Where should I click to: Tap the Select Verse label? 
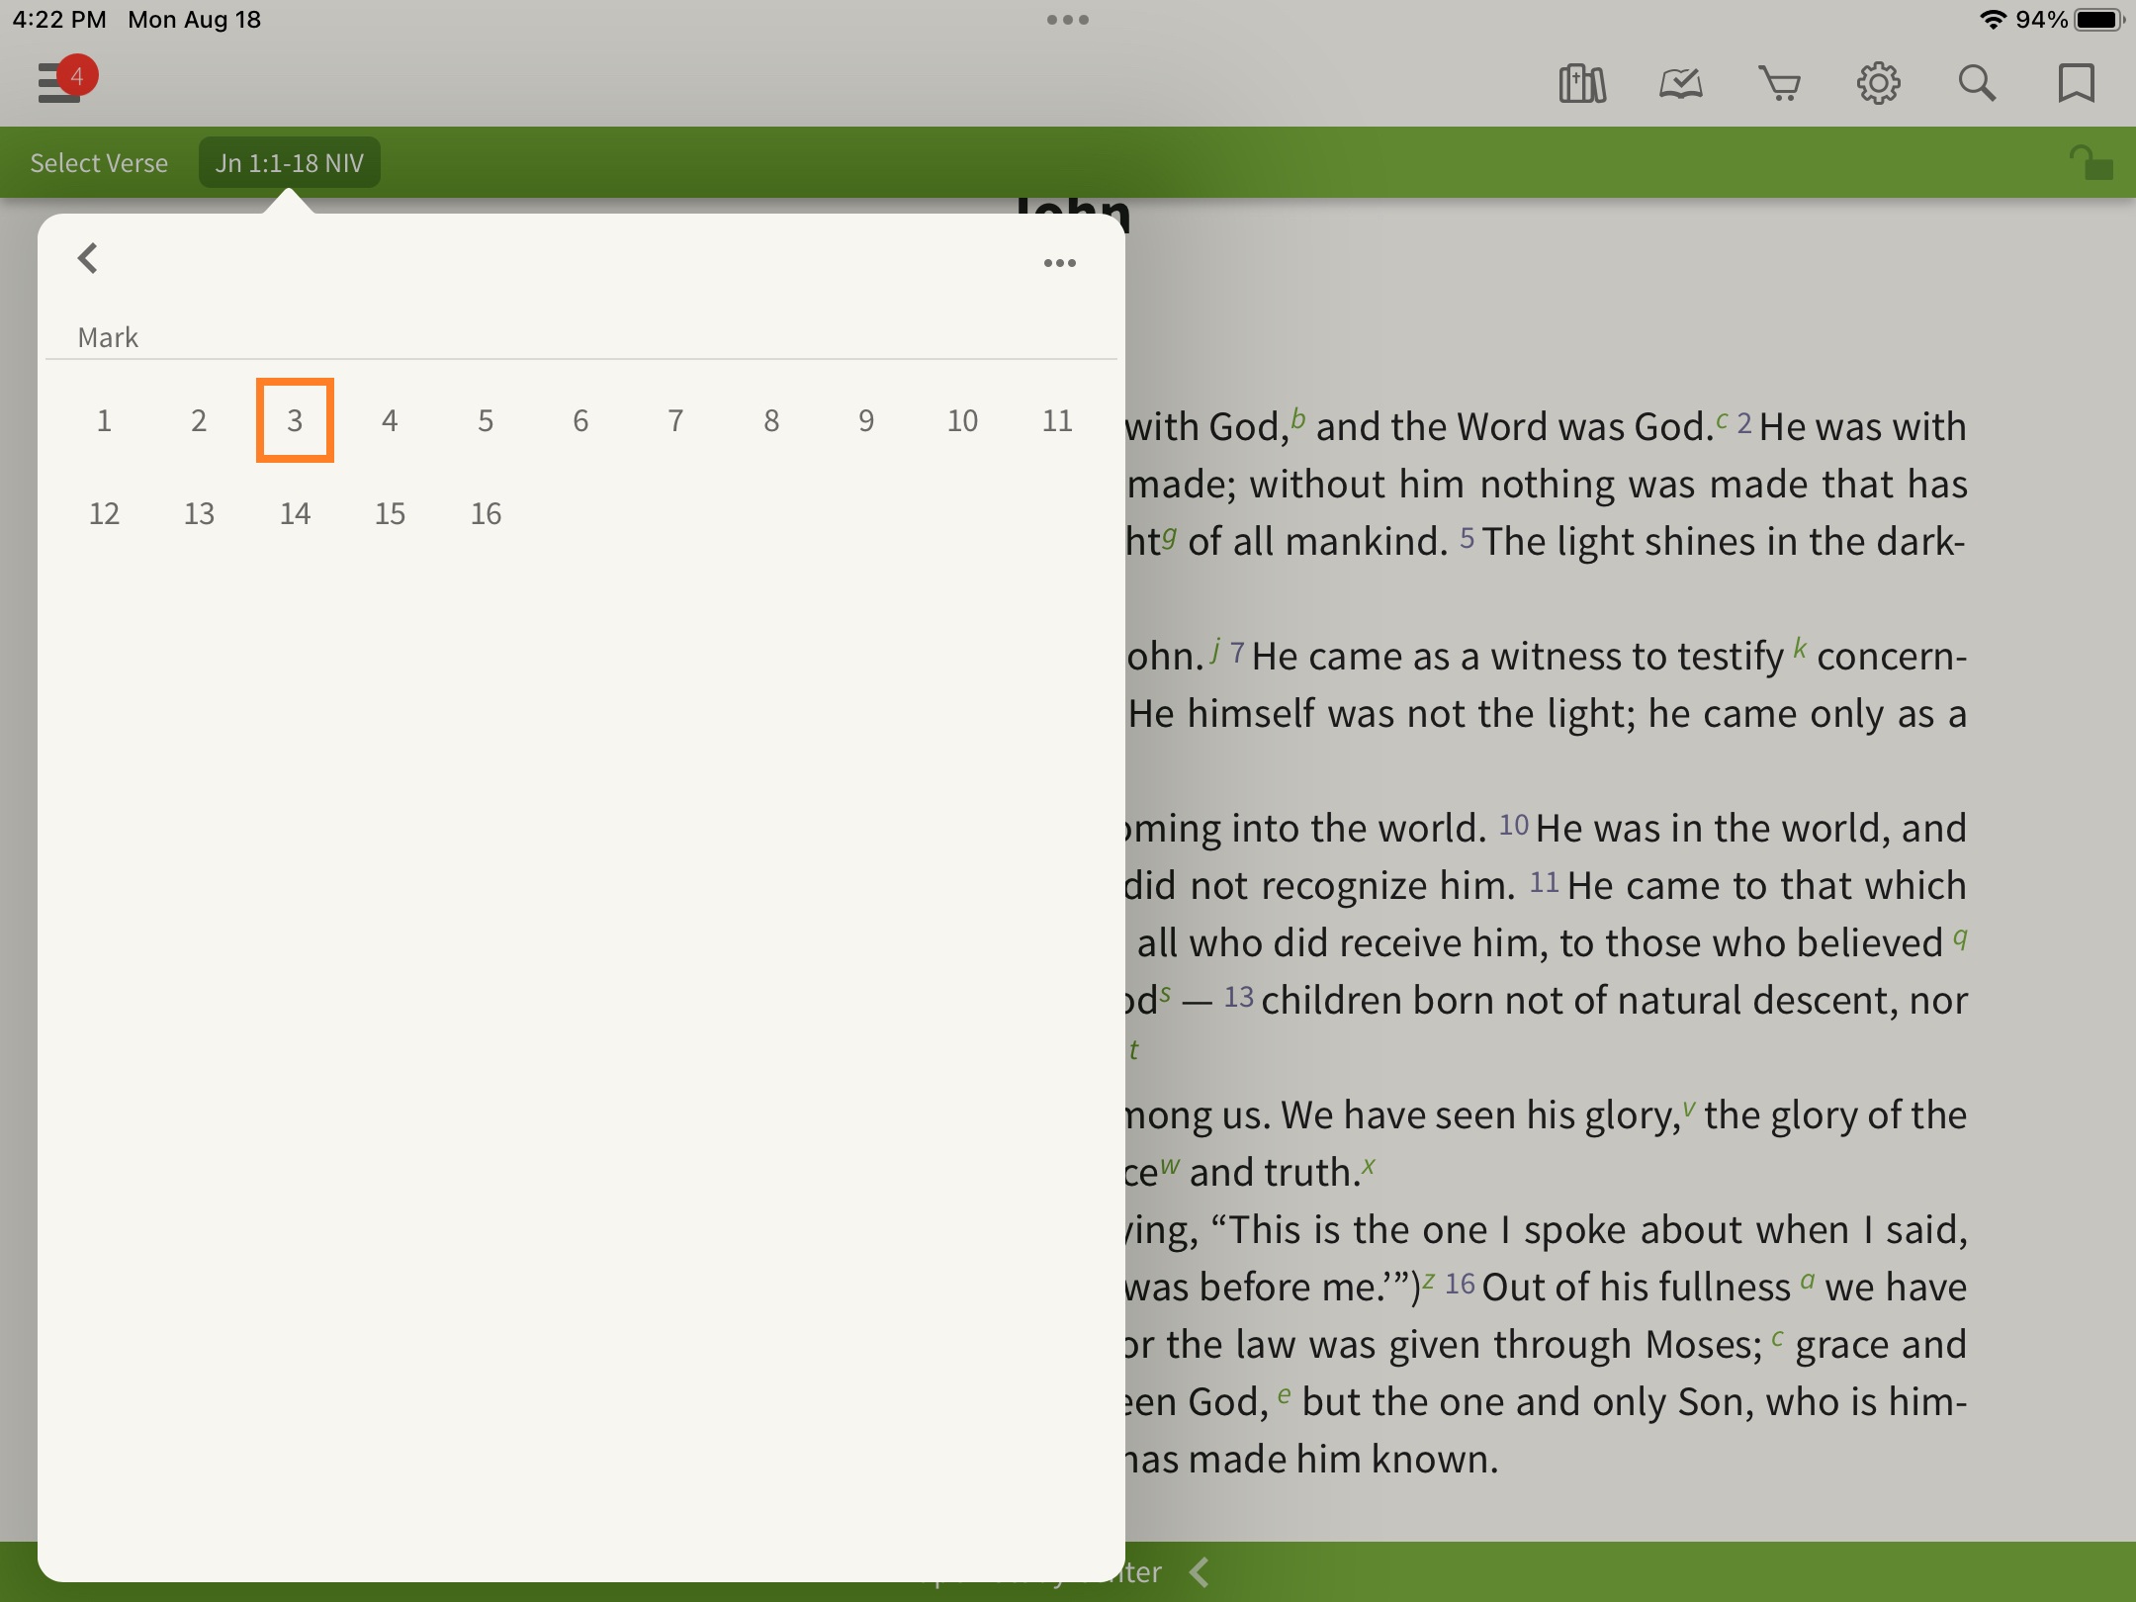[99, 163]
